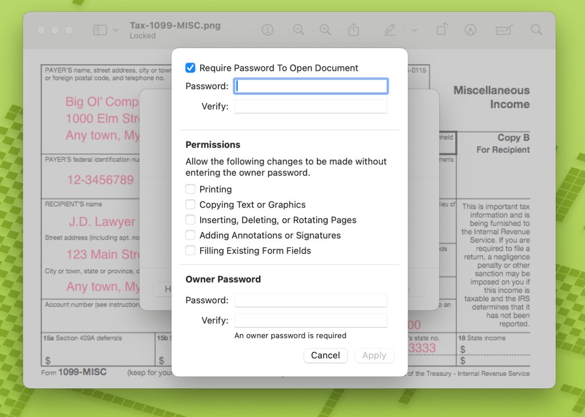Open the Inspector info icon

coord(268,30)
